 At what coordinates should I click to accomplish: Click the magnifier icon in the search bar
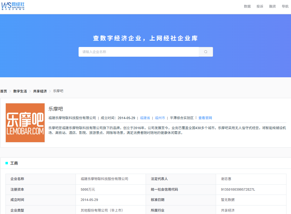coord(205,52)
